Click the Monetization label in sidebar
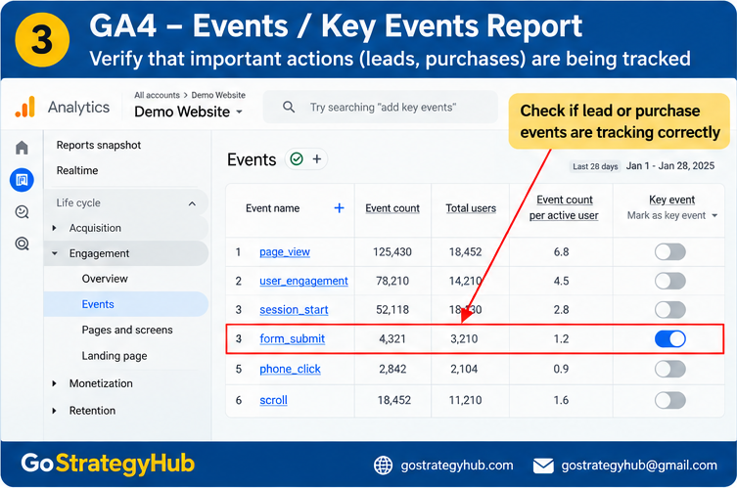The image size is (737, 488). point(101,383)
